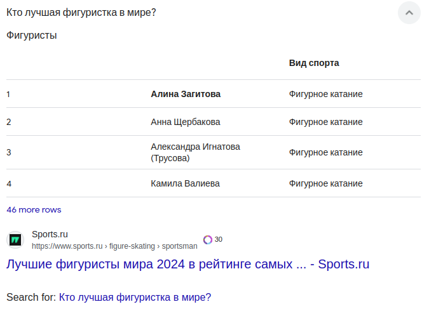Click 'Фигурное катание' in Загитова's row
This screenshot has height=309, width=436.
pyautogui.click(x=325, y=94)
